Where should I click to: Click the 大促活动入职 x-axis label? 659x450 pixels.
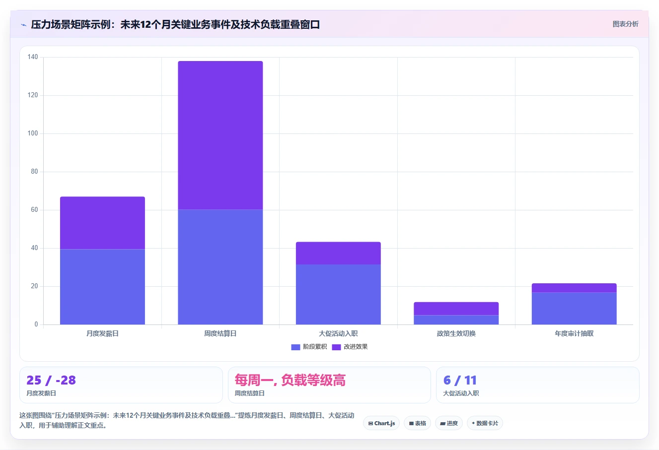click(x=338, y=333)
